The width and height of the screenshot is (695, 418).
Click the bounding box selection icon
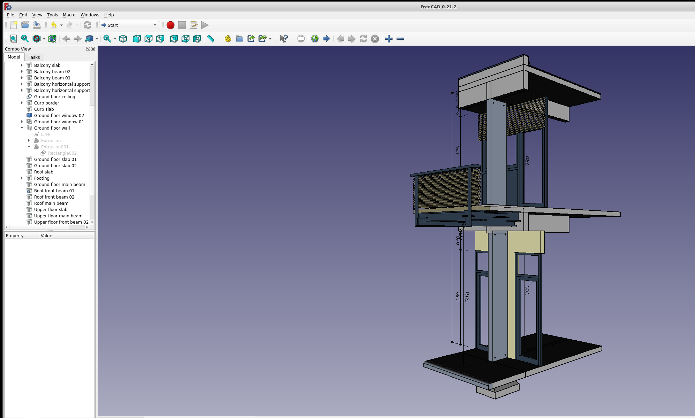52,39
